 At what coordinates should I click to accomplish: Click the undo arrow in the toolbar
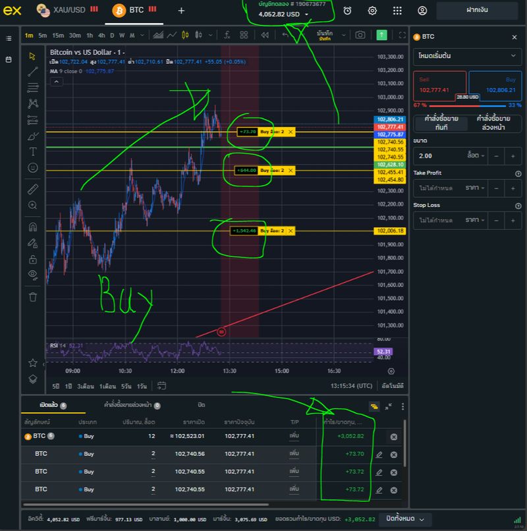pyautogui.click(x=285, y=35)
